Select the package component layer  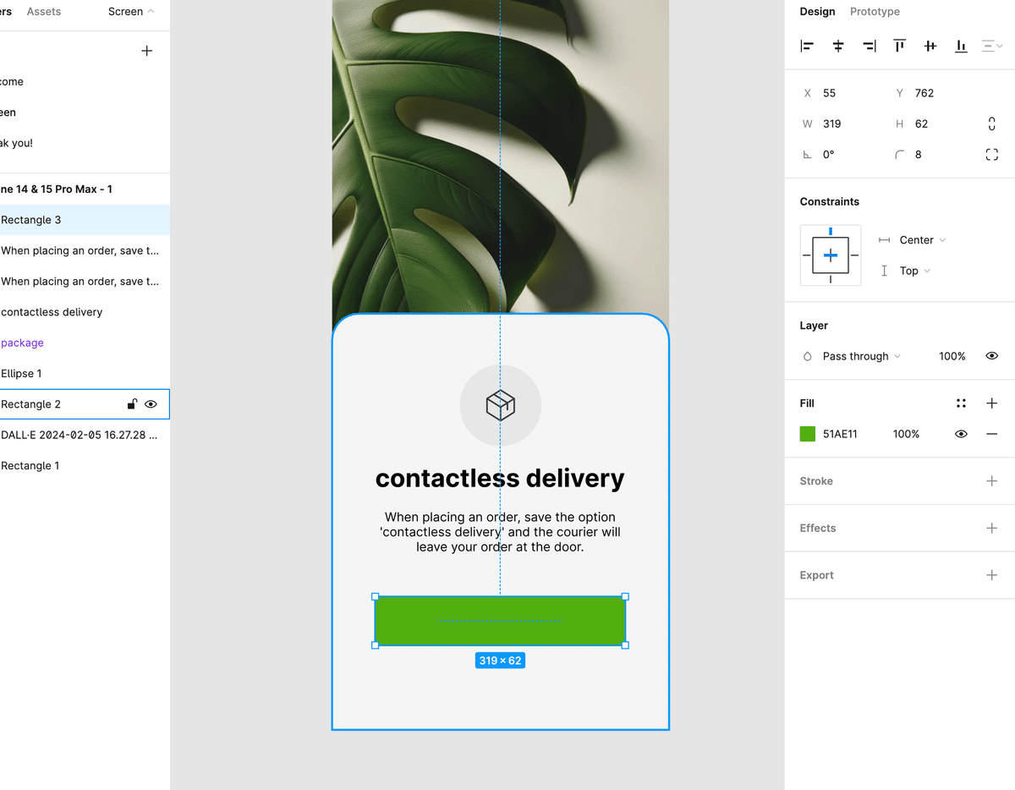coord(85,343)
